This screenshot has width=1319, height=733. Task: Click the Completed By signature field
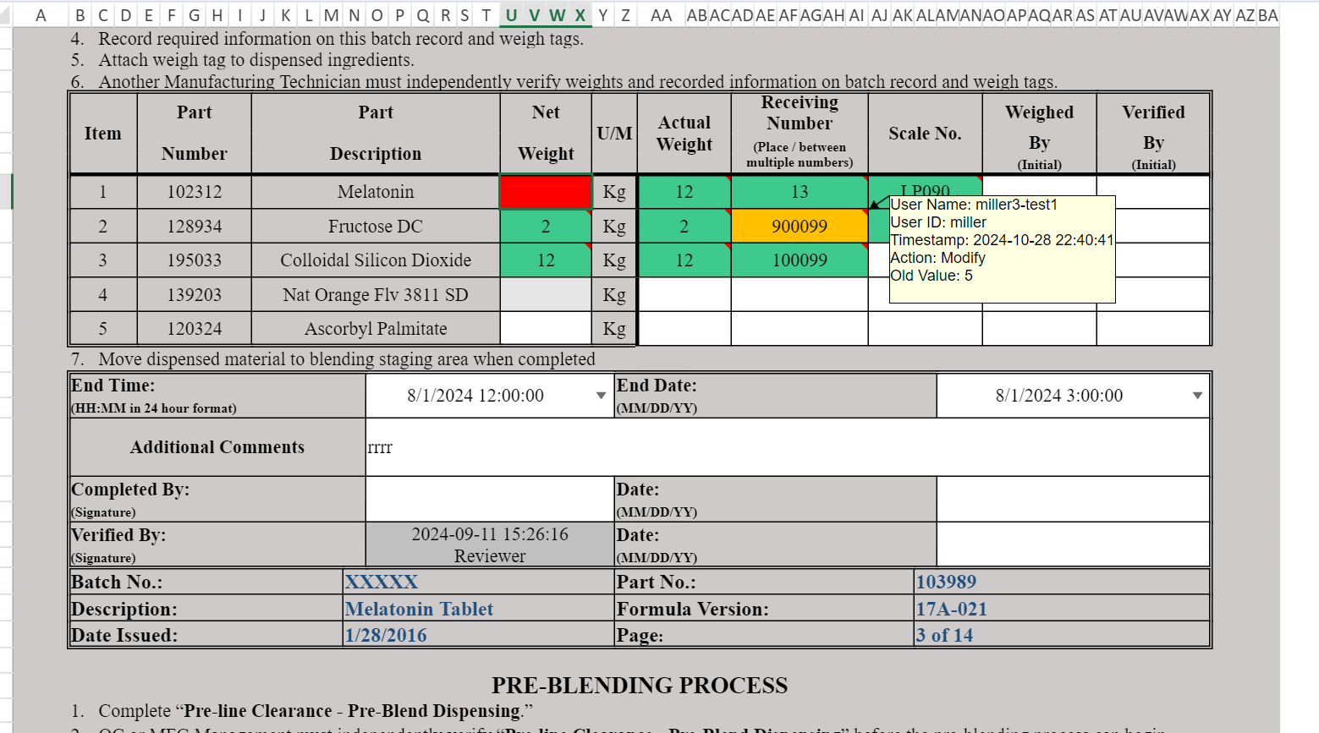[490, 499]
